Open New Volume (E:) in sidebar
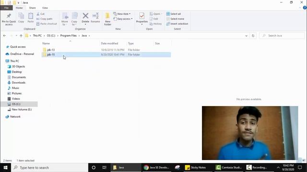This screenshot has width=307, height=172. 22,109
